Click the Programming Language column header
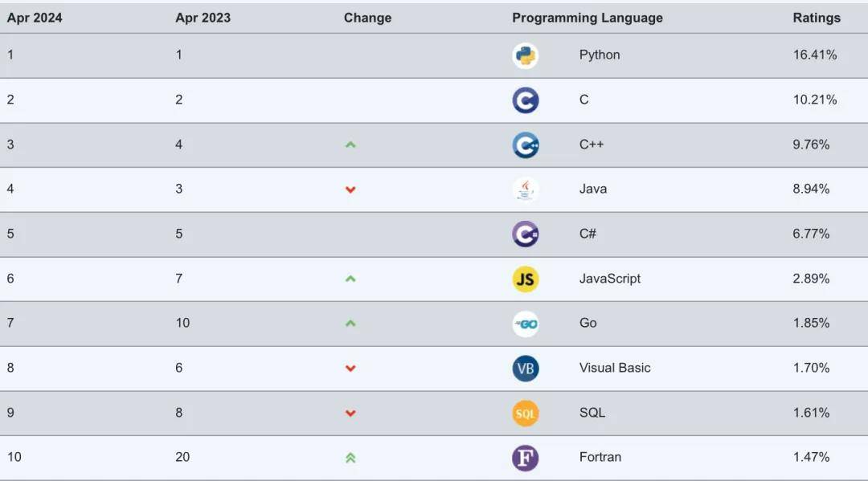The image size is (868, 481). coord(588,18)
